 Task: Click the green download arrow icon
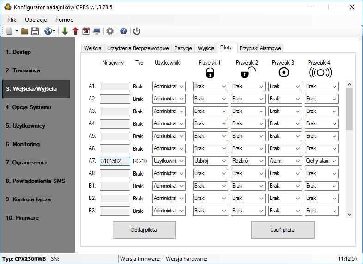(65, 31)
